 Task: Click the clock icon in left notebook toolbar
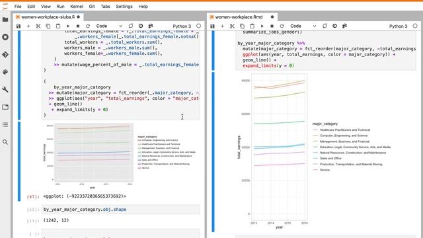coord(141,26)
